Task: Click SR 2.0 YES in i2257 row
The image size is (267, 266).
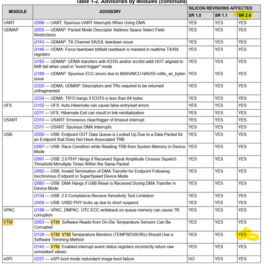Action: pos(242,259)
